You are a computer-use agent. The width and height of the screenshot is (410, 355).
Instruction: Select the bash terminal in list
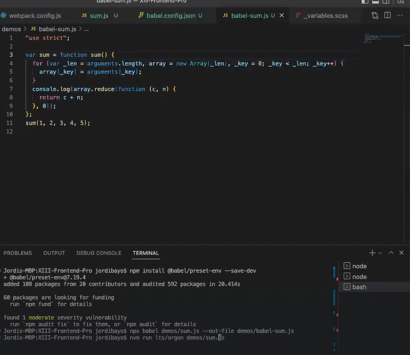[x=374, y=287]
